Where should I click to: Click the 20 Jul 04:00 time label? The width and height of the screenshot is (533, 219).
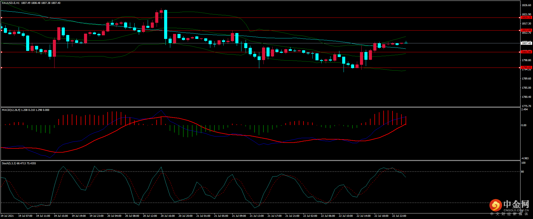pyautogui.click(x=114, y=216)
